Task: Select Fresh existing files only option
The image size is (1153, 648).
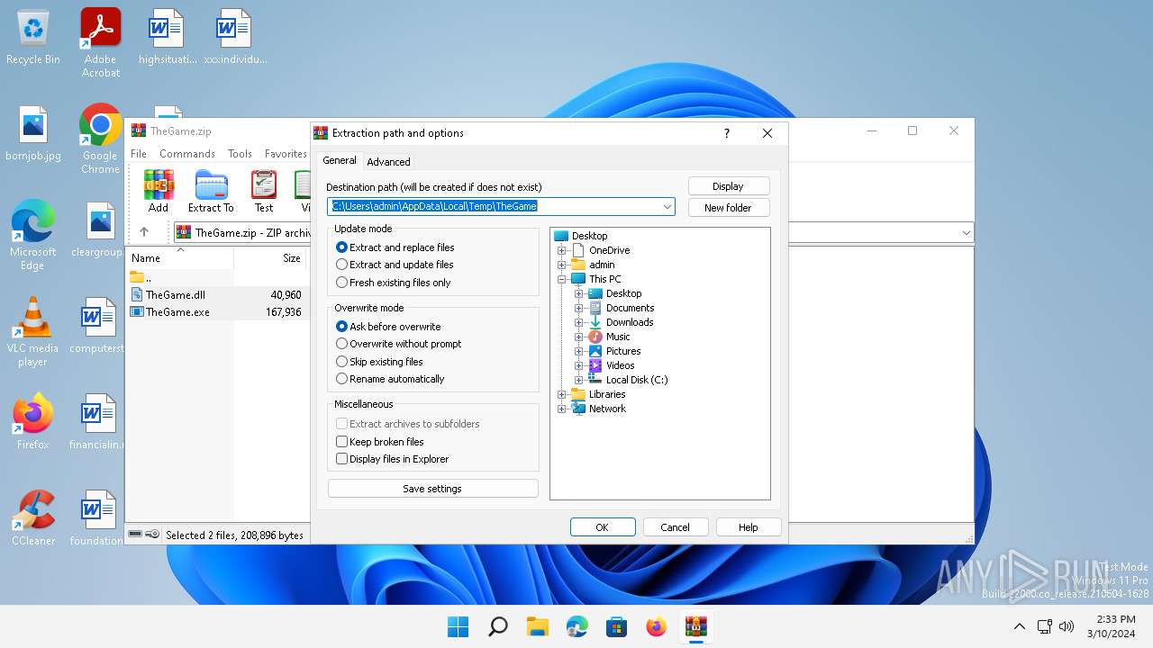Action: point(394,283)
